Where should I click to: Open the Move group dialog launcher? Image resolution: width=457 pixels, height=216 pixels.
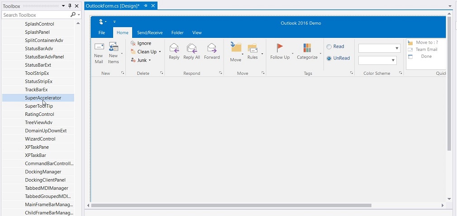coord(263,73)
